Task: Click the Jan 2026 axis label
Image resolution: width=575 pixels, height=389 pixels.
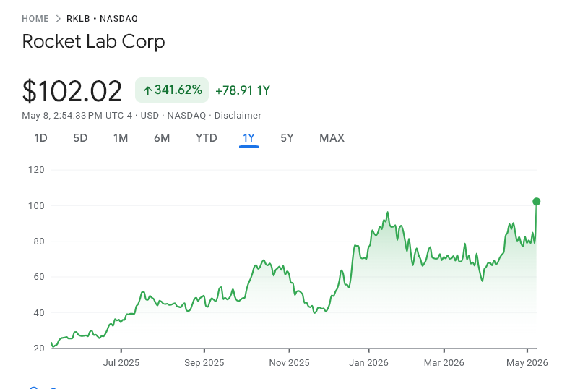Action: click(x=368, y=363)
